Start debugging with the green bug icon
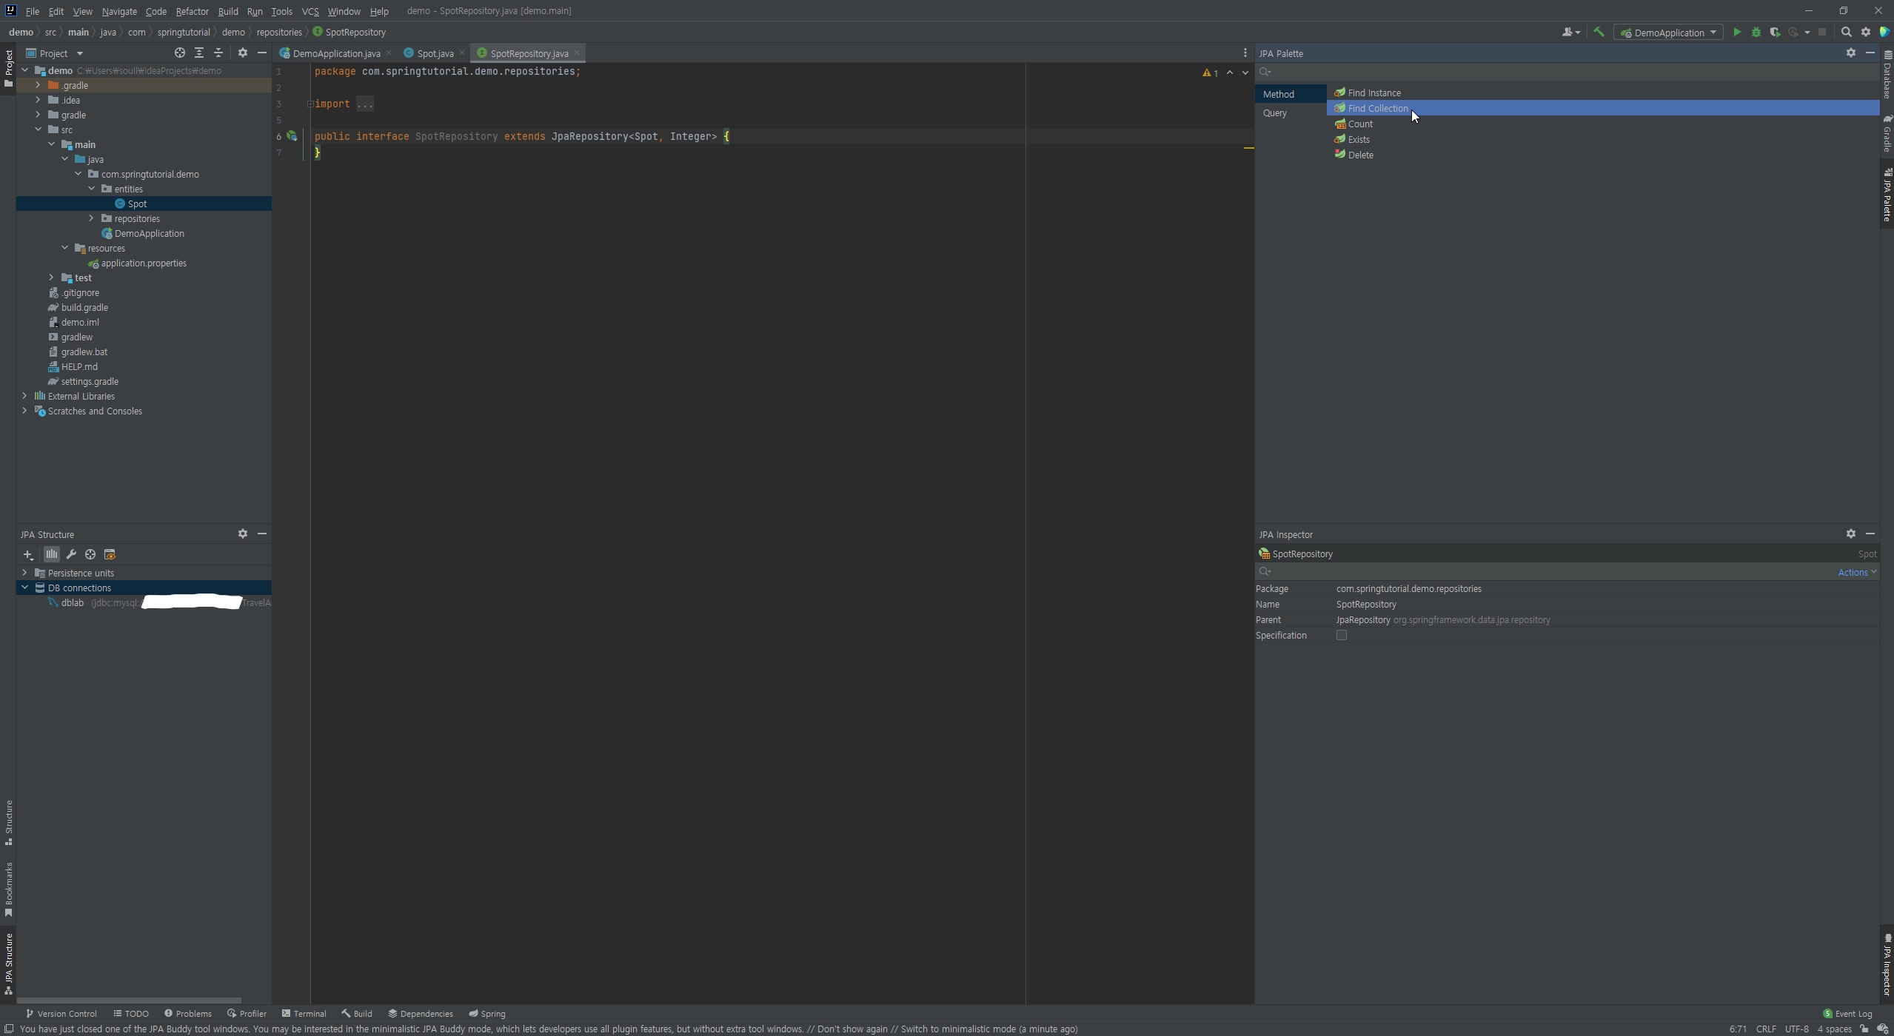Screen dimensions: 1894x1036 1756,32
